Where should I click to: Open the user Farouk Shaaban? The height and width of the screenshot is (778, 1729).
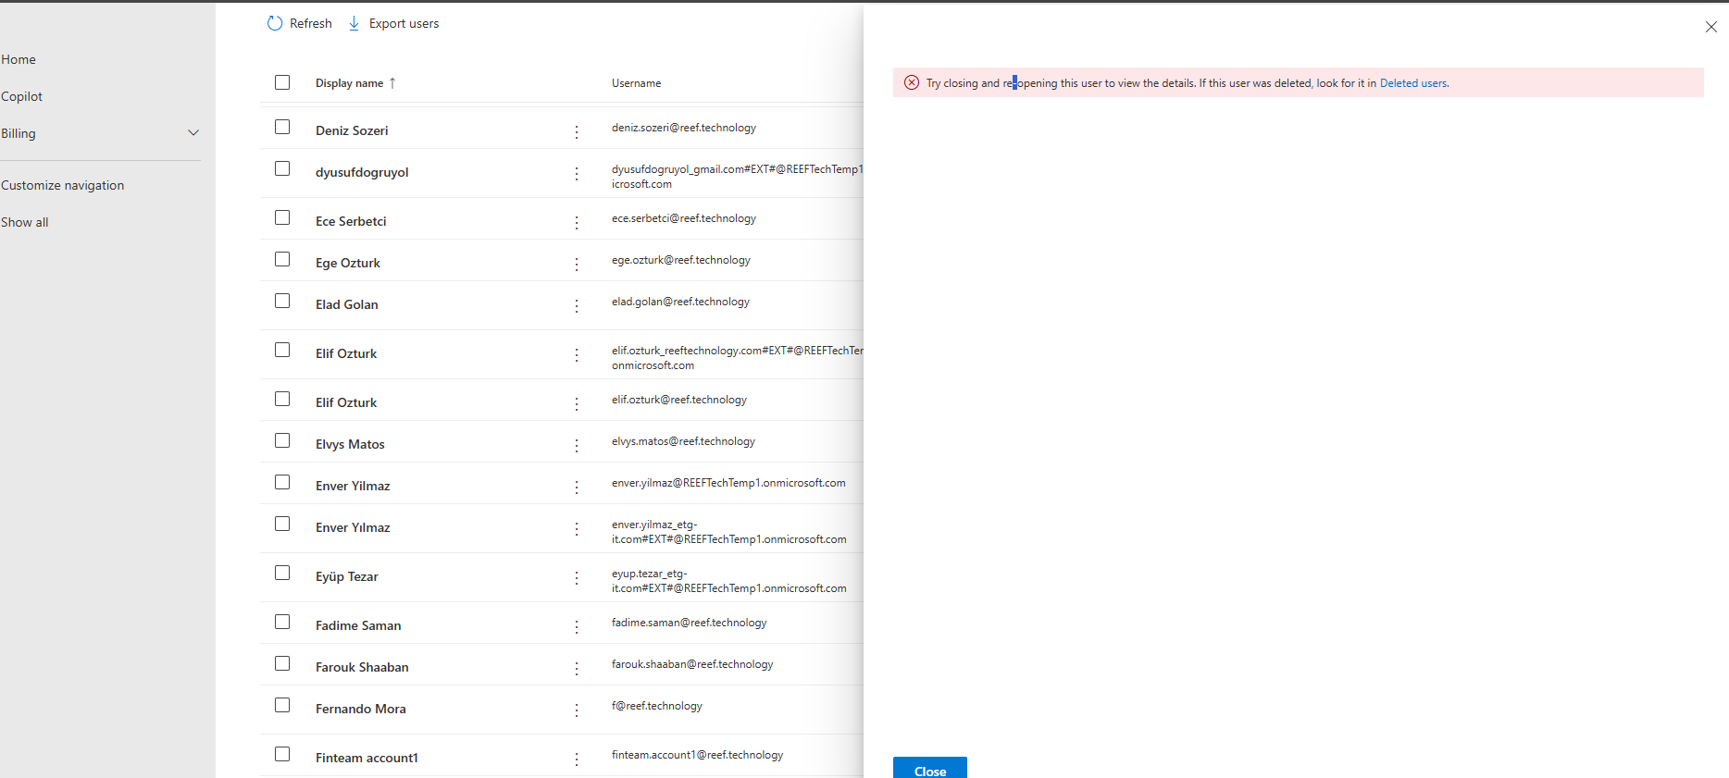pos(362,667)
